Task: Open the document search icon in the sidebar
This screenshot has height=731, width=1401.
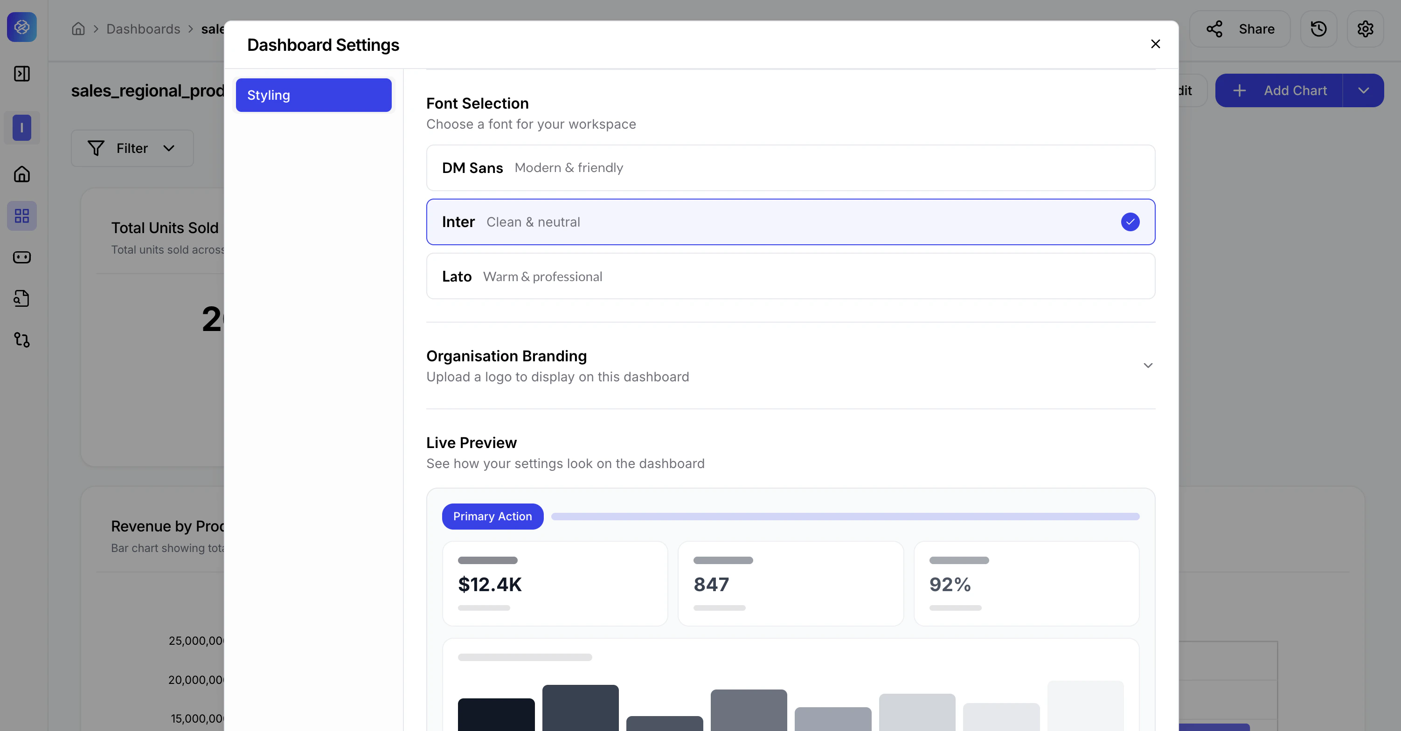Action: 22,298
